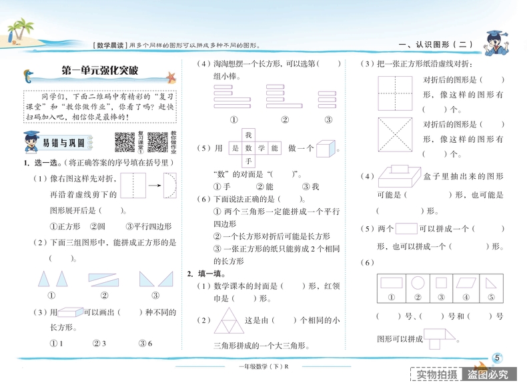The image size is (527, 391).
Task: Click the box drawing in question (4)
Action: point(400,176)
